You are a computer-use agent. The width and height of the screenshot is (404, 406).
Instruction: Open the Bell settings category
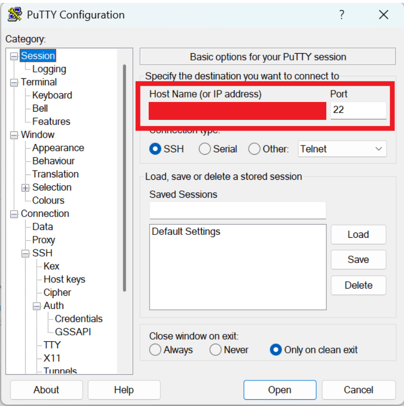[40, 108]
